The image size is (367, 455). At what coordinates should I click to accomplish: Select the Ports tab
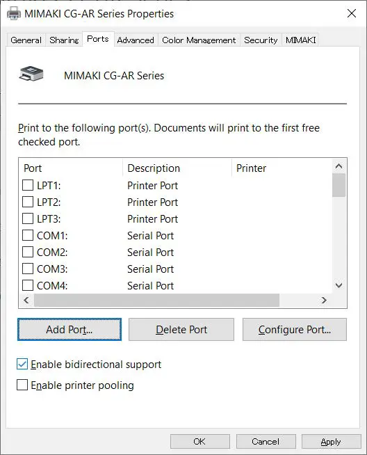tap(98, 39)
